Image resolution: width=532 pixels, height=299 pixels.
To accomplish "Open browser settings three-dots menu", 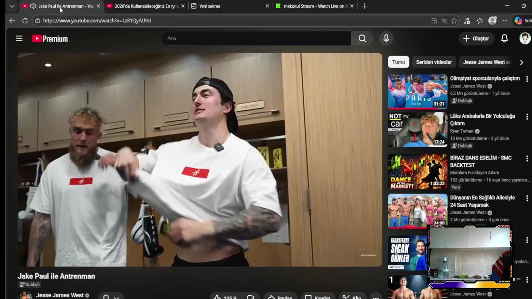I will [x=505, y=21].
